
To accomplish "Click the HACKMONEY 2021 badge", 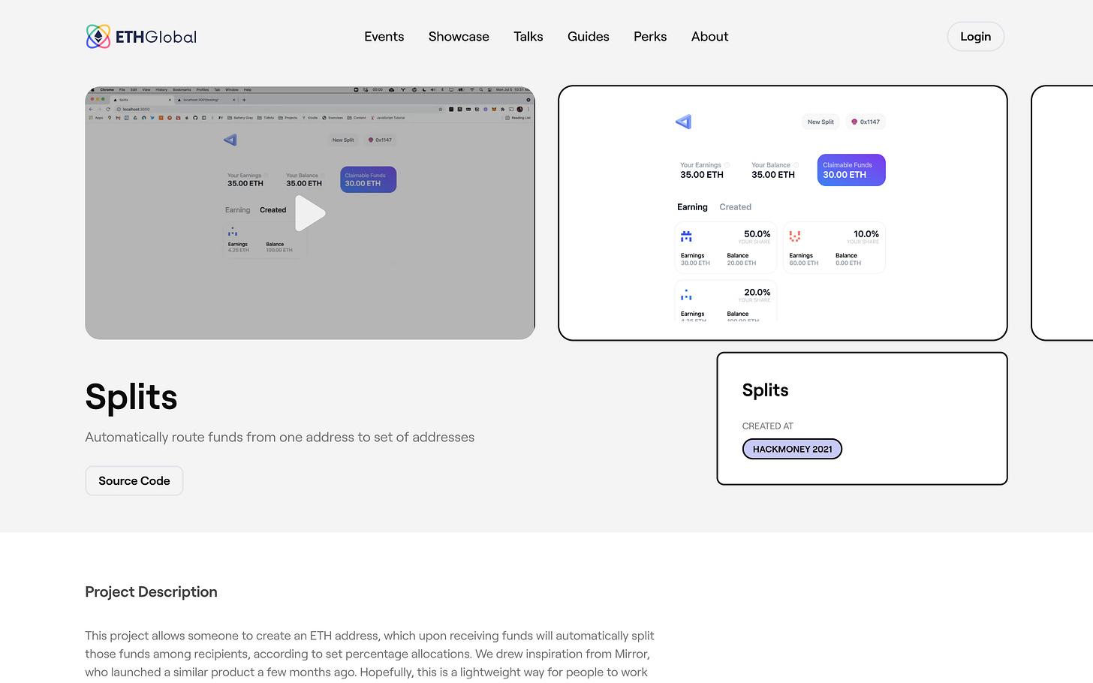I will coord(792,449).
